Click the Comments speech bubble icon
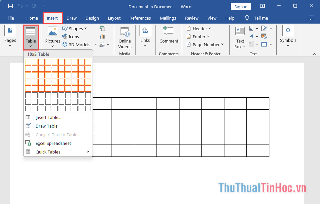This screenshot has height=204, width=320. (311, 18)
